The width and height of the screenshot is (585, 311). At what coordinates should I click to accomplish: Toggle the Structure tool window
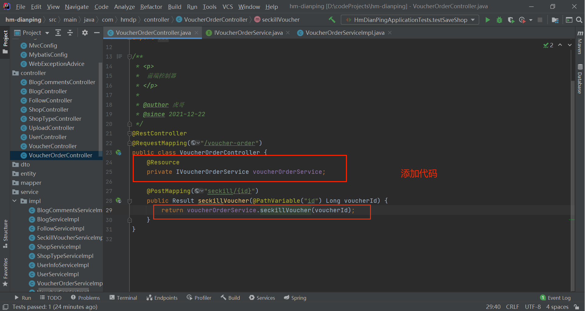5,234
